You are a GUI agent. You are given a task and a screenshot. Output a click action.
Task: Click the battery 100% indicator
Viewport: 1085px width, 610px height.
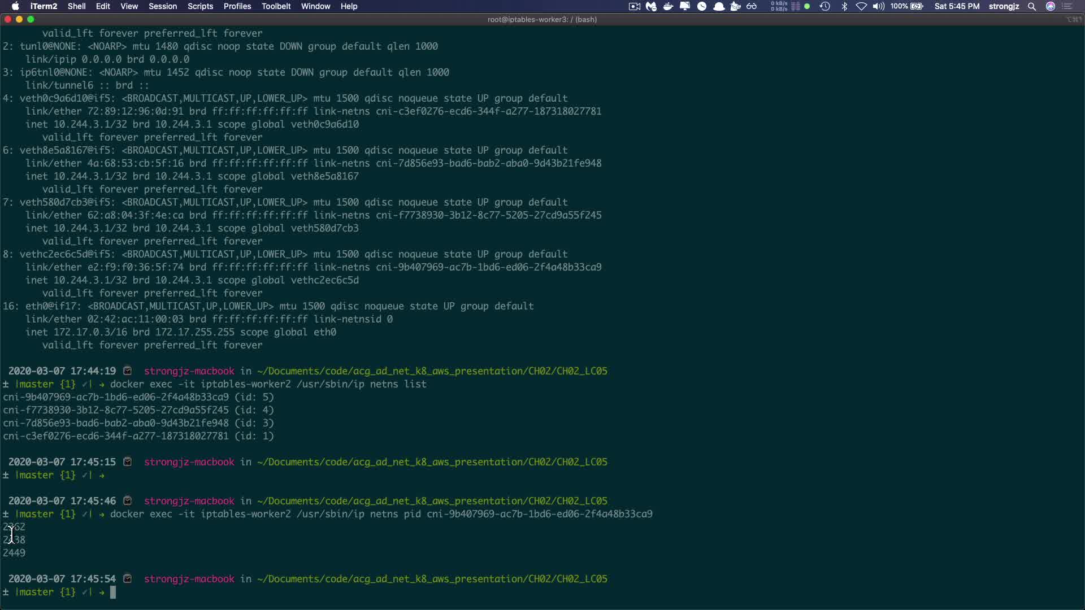point(906,6)
